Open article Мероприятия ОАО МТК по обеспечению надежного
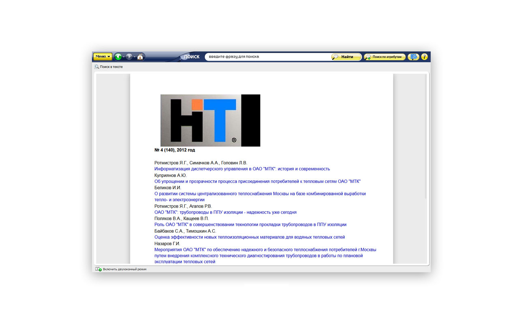 (x=265, y=256)
